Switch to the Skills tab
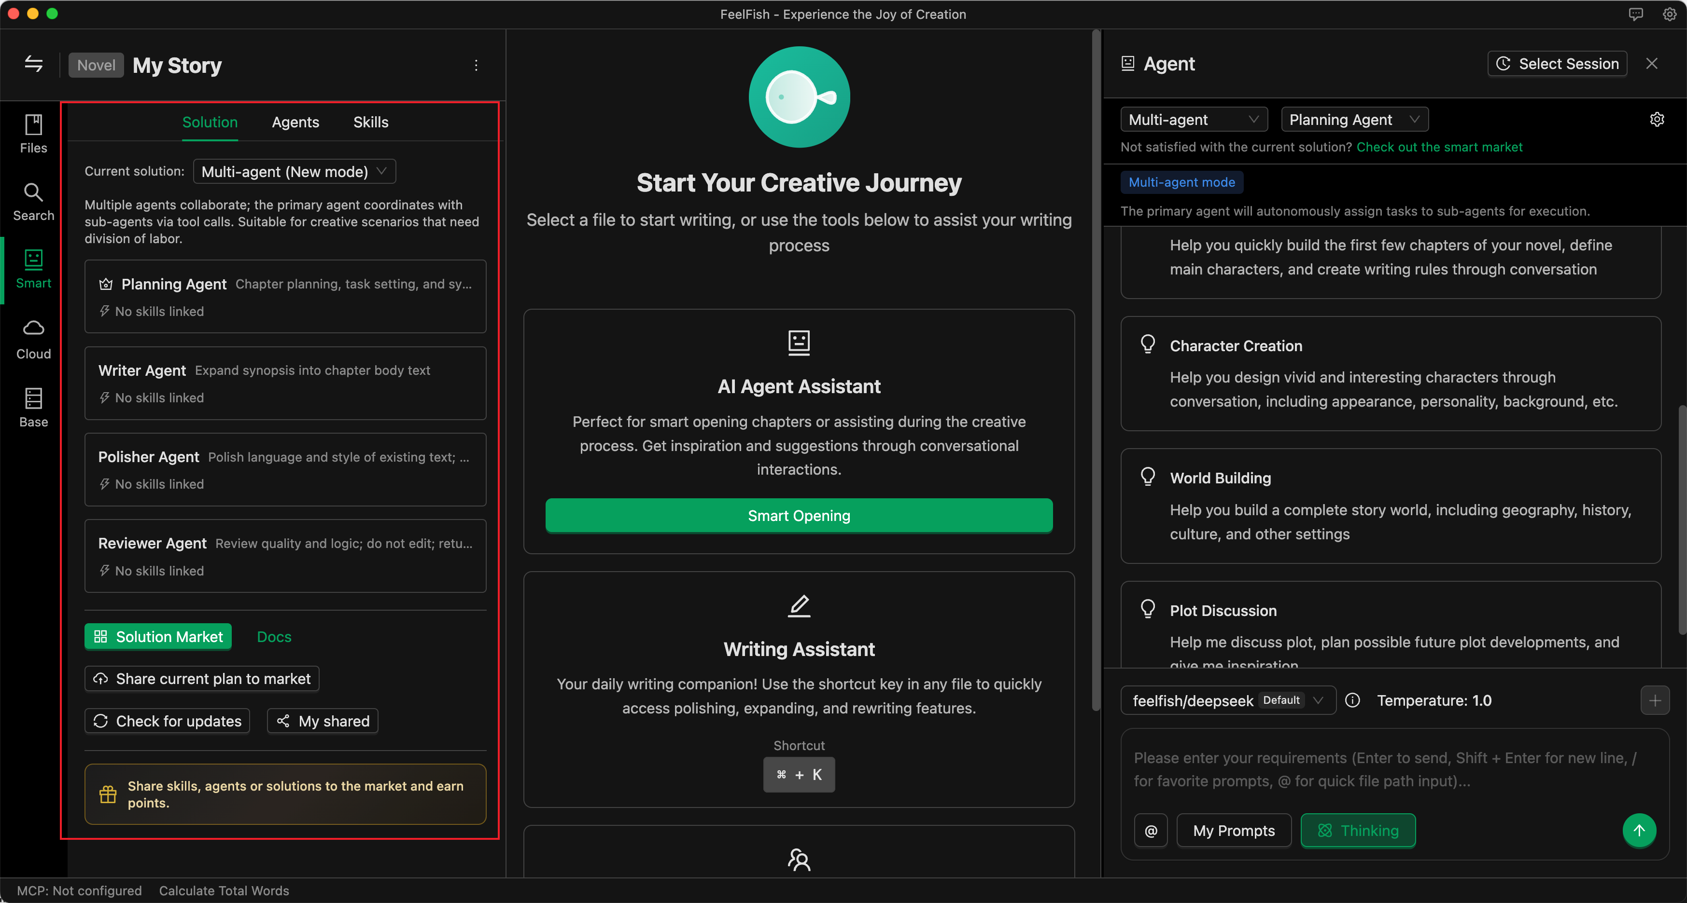The height and width of the screenshot is (903, 1687). click(x=371, y=123)
